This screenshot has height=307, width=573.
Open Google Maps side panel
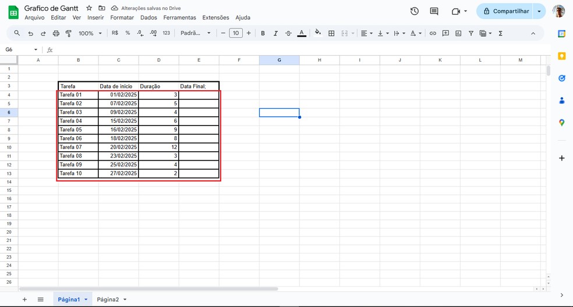[x=562, y=123]
